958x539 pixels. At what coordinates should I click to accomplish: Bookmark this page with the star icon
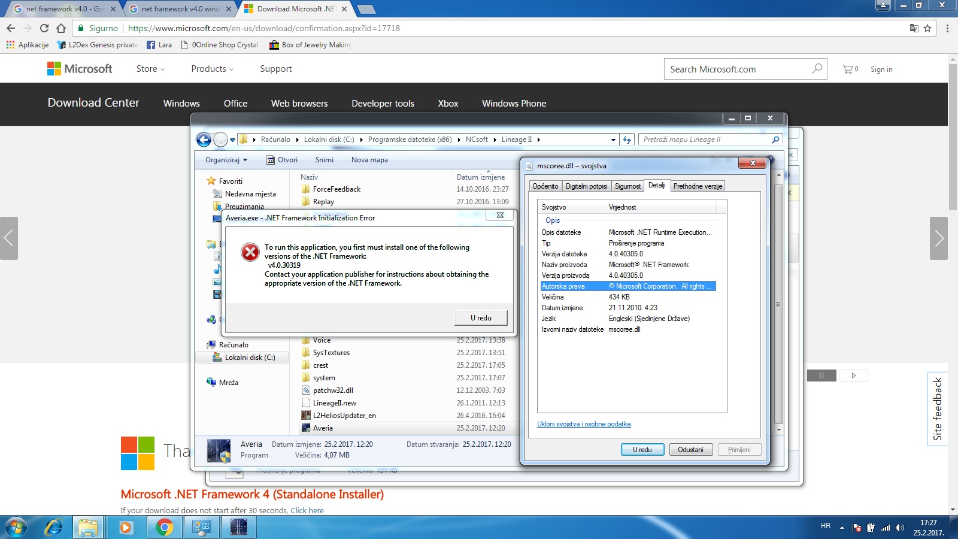click(927, 28)
